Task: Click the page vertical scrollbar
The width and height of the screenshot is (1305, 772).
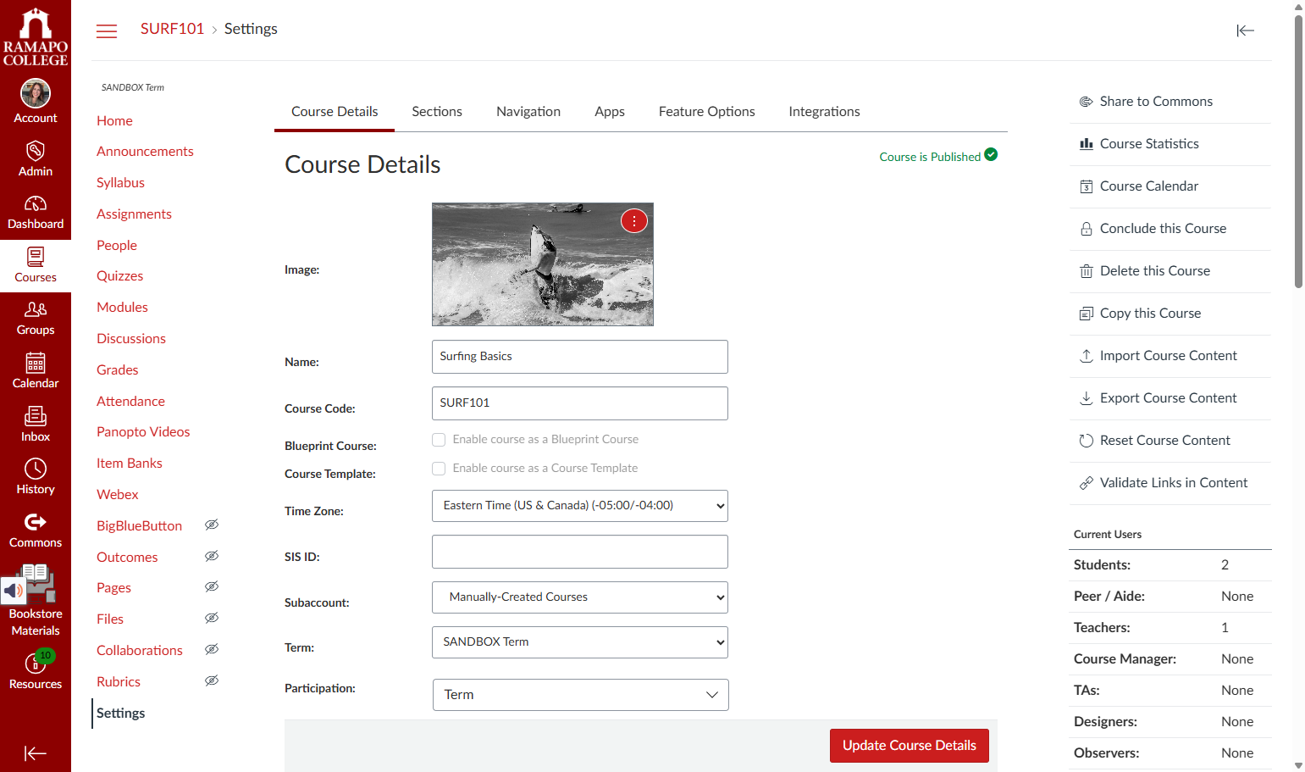Action: (1298, 153)
